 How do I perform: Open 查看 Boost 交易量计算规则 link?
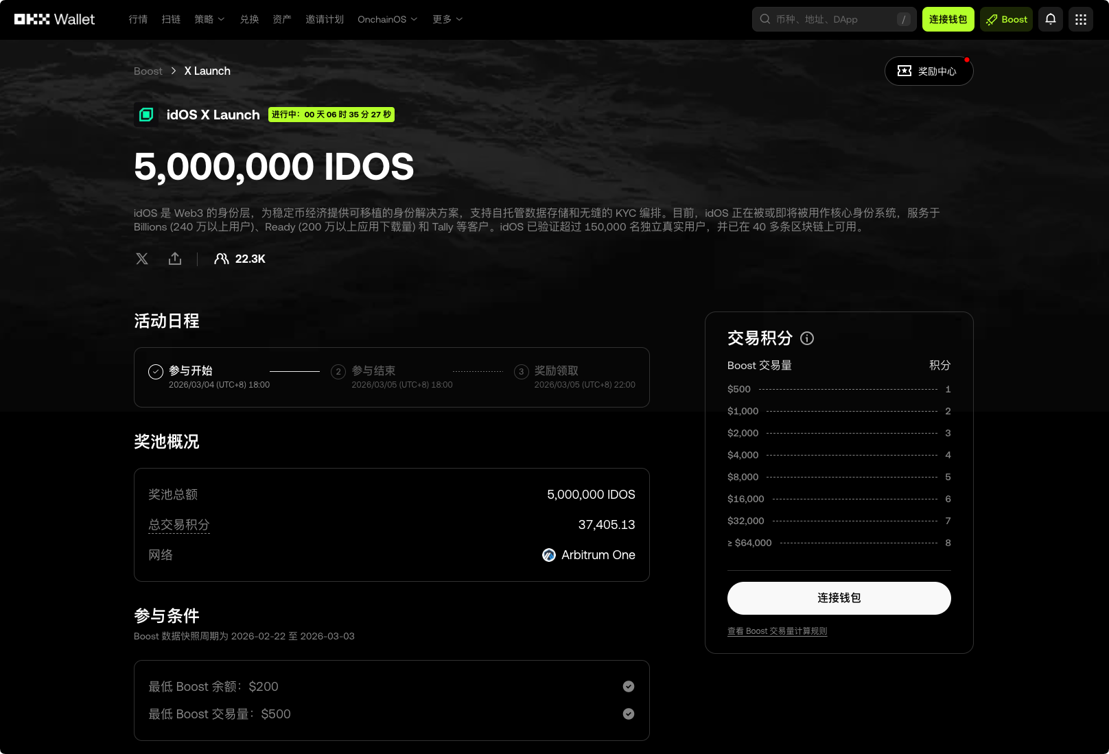(777, 631)
